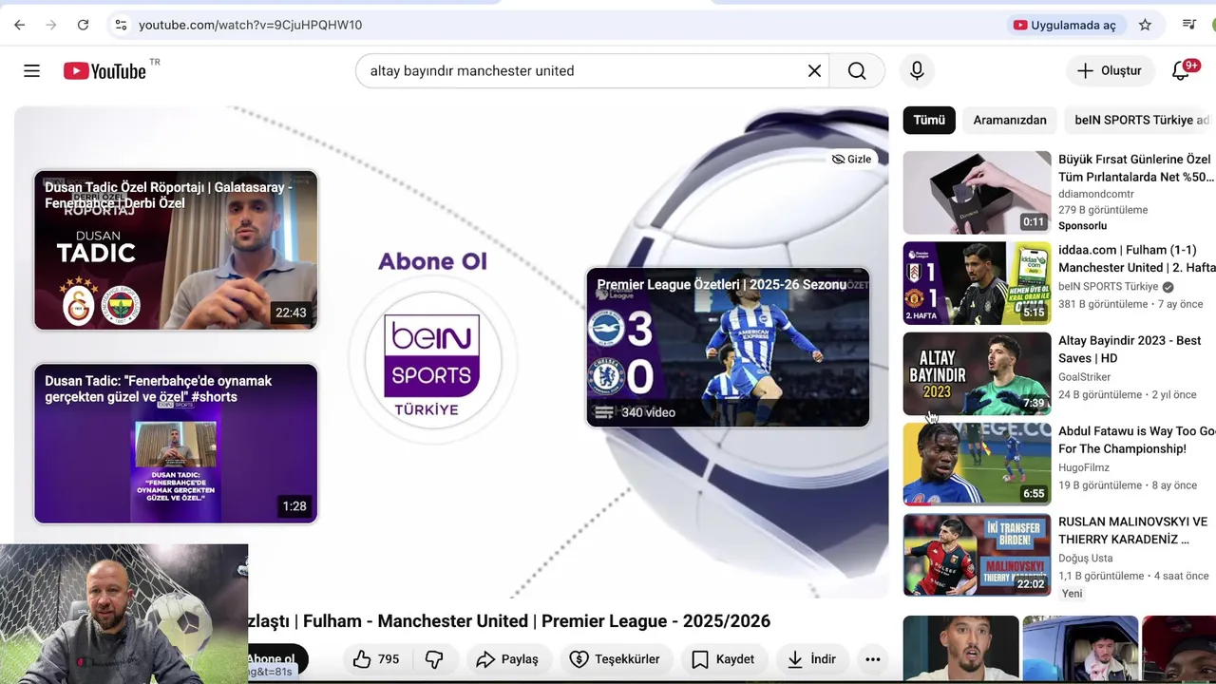This screenshot has width=1216, height=684.
Task: Open the 'Oluştur' create menu
Action: pyautogui.click(x=1109, y=70)
